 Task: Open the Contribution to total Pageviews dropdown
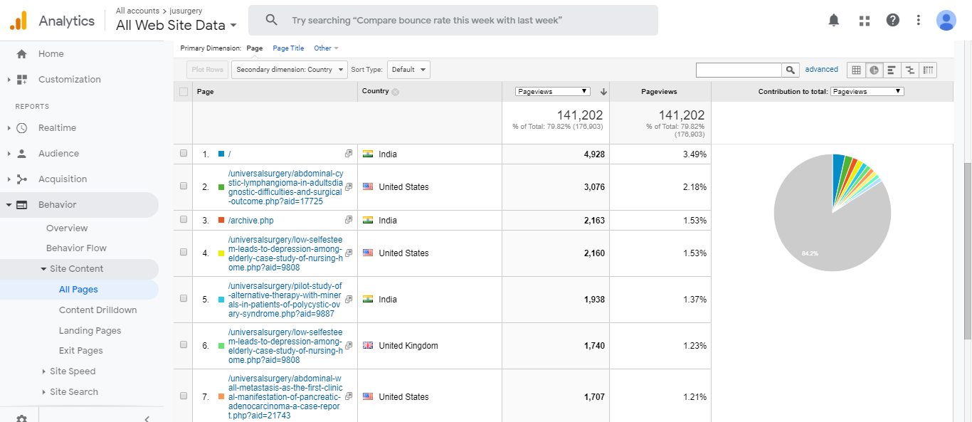[x=867, y=91]
